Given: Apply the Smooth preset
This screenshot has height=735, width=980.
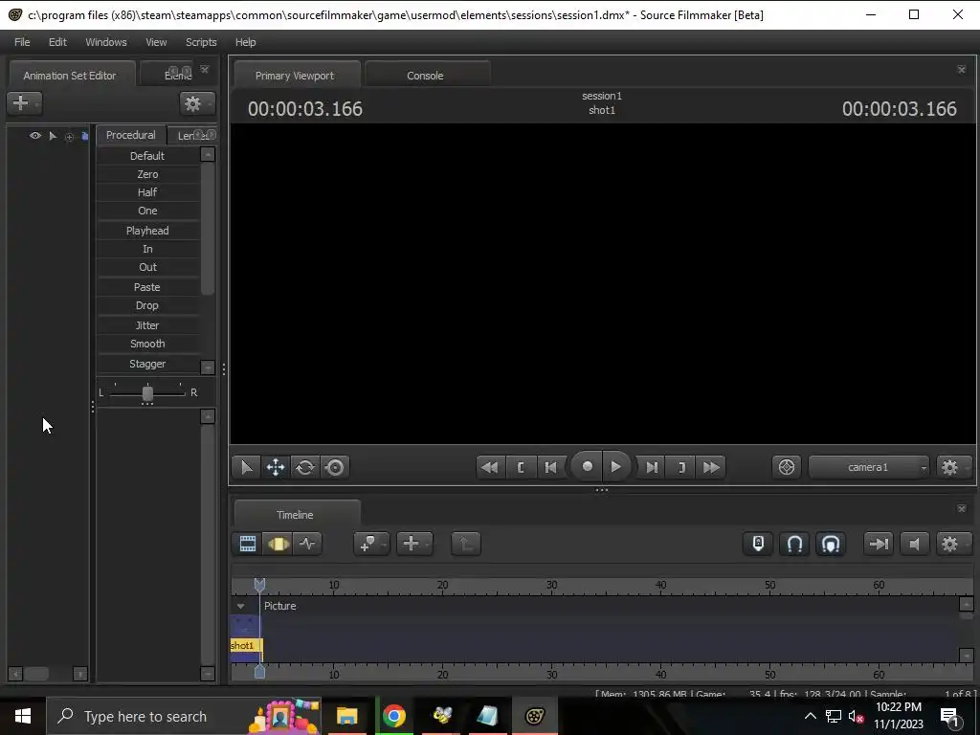Looking at the screenshot, I should pos(147,344).
